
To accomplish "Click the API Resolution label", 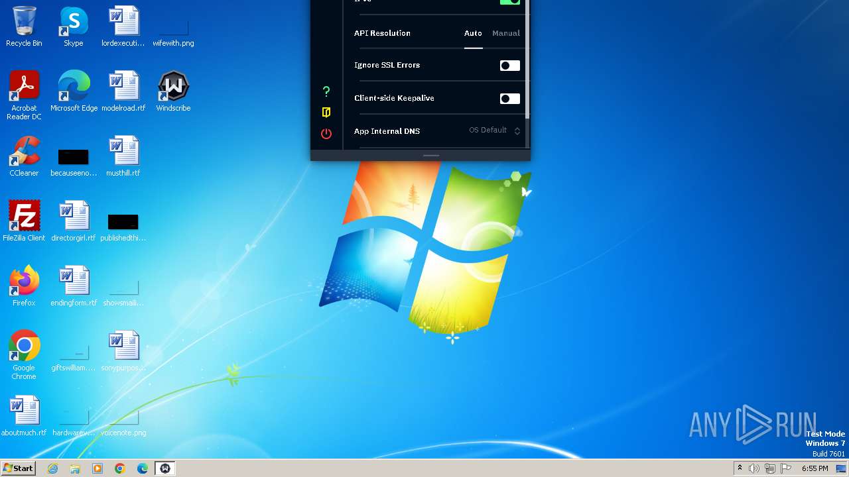I will [x=382, y=33].
